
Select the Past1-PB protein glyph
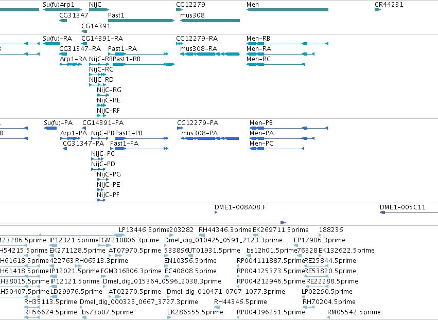[x=142, y=138]
